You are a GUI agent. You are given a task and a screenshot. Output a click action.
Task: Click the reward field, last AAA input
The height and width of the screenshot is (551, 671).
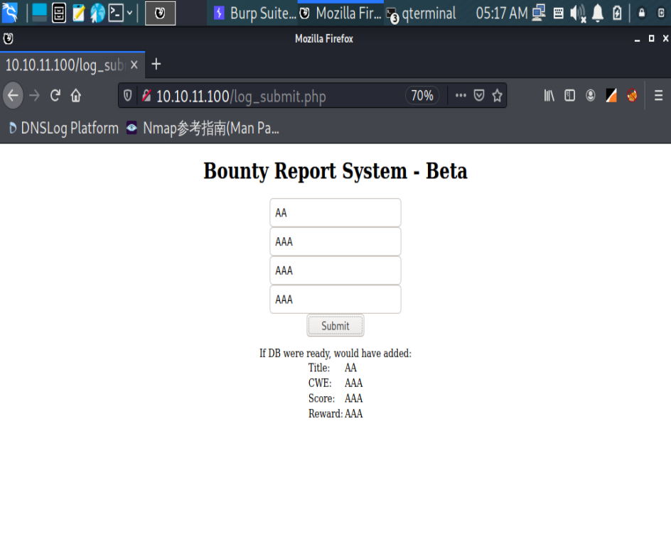[335, 299]
